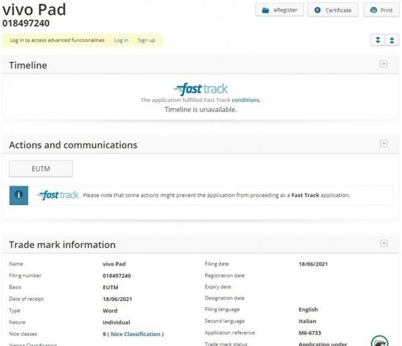Select the Filing number value in table
The image size is (402, 346).
click(x=117, y=276)
